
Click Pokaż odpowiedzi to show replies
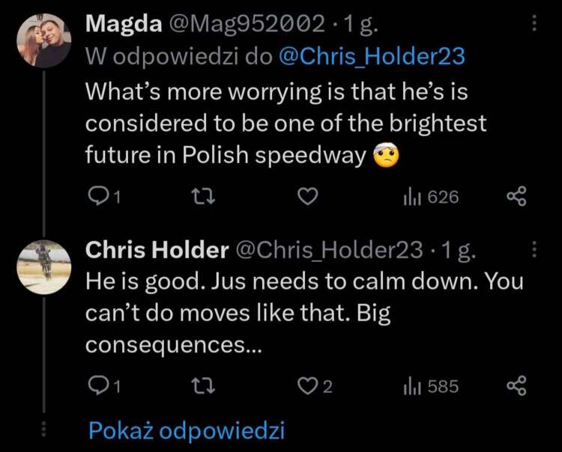pyautogui.click(x=187, y=430)
